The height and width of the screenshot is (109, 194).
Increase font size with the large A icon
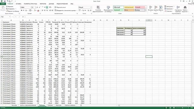click(x=37, y=7)
